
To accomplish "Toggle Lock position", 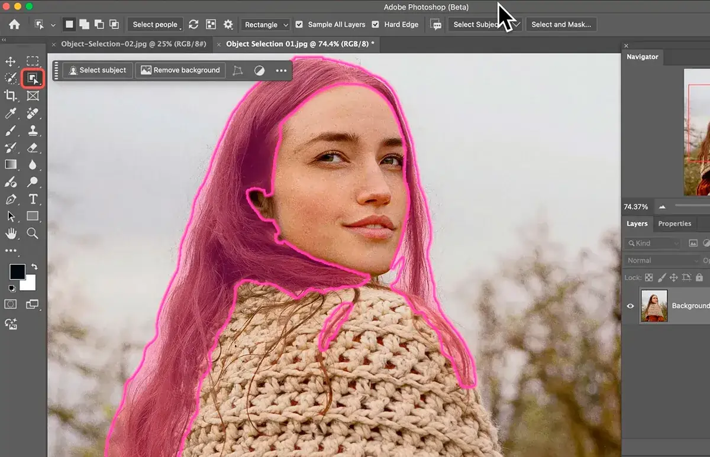I will pos(673,277).
